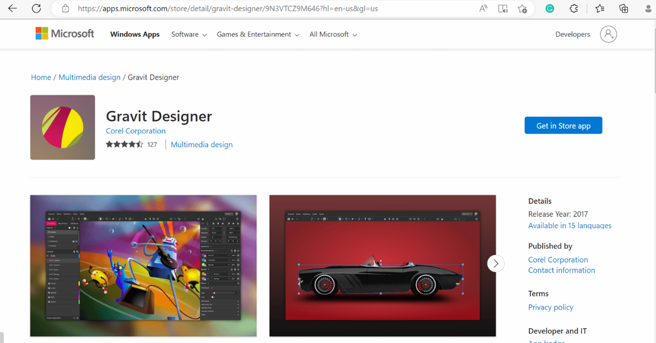Image resolution: width=656 pixels, height=343 pixels.
Task: Expand the Software menu
Action: click(189, 34)
